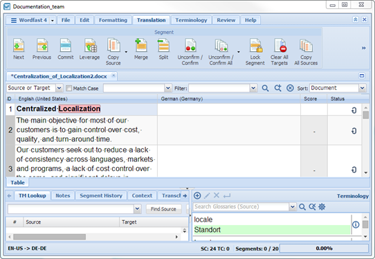Open Search Glossaries dropdown arrow
Viewport: 375px width, 259px height.
[x=293, y=206]
